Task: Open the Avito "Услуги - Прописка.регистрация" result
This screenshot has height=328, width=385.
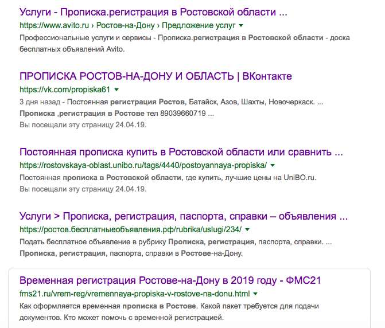Action: click(153, 12)
